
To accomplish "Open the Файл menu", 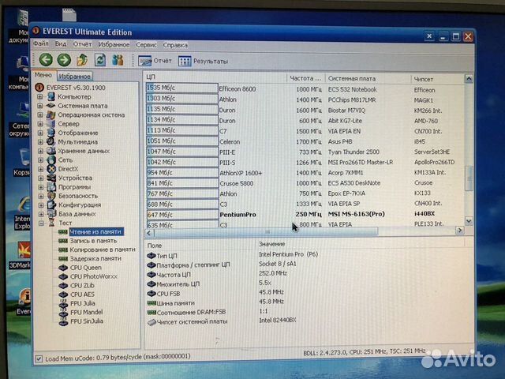I will click(41, 43).
